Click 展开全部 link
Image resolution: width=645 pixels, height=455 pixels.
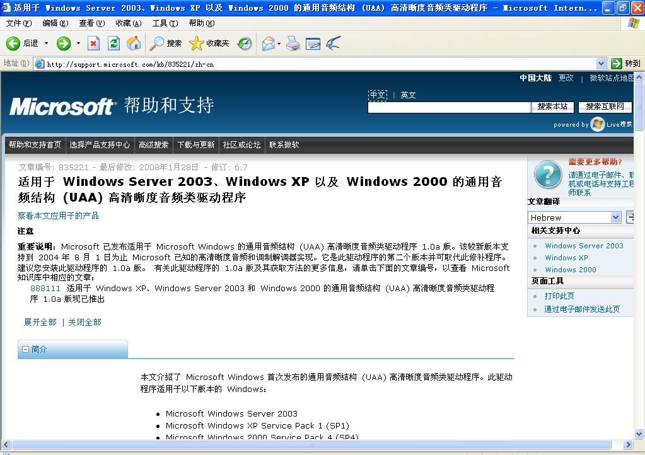pos(40,322)
